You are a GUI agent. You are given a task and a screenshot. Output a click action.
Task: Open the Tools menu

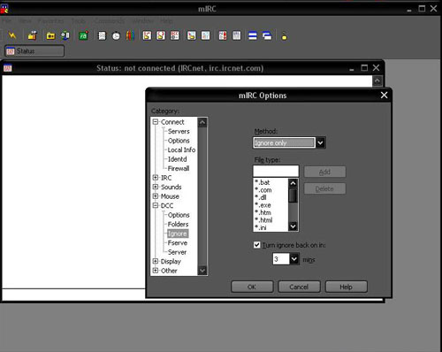point(79,21)
